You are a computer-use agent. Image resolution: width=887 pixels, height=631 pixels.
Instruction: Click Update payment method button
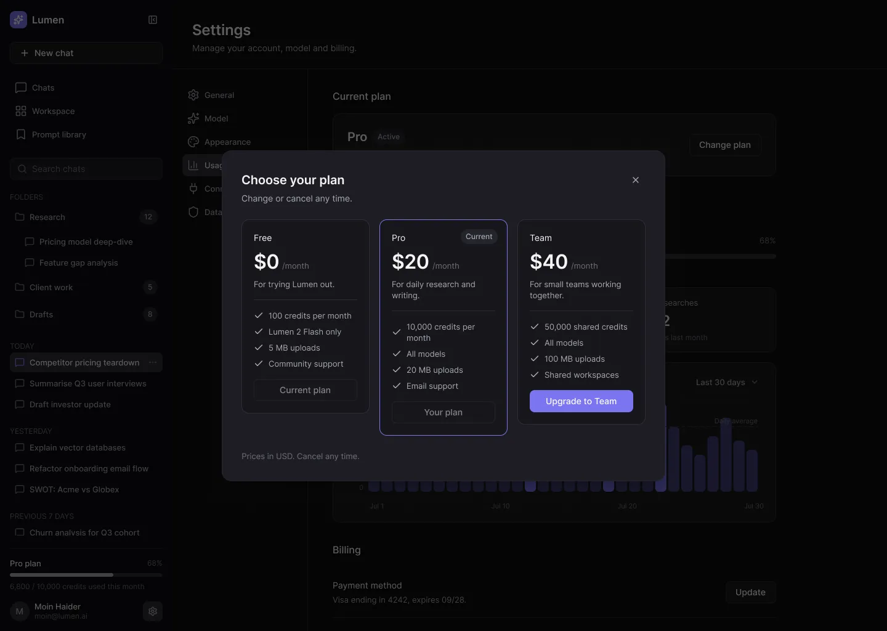point(750,592)
